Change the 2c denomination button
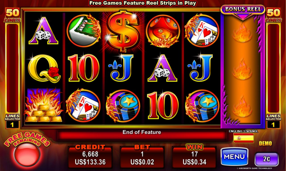Viewport: 286px width, 171px height. click(x=266, y=160)
